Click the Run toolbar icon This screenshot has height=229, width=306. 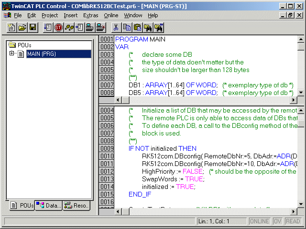click(48, 27)
